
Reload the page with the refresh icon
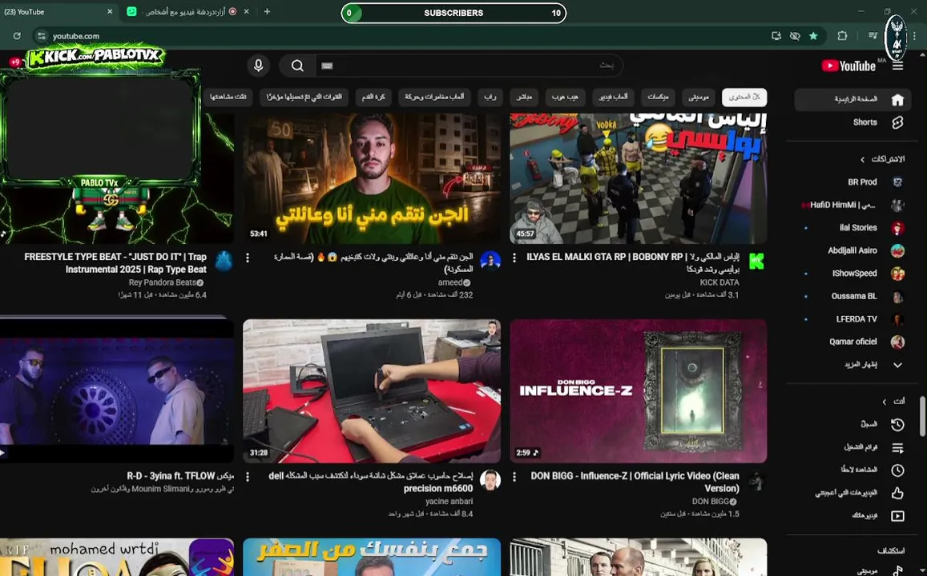click(x=17, y=36)
